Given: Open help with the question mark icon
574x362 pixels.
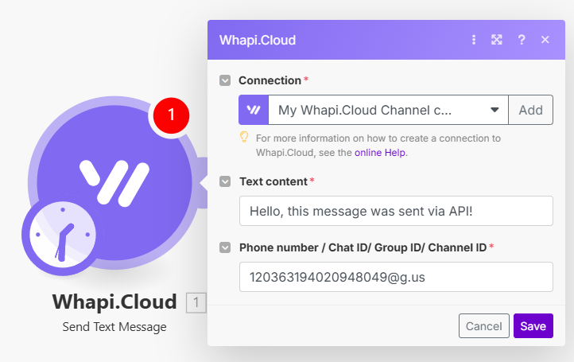Looking at the screenshot, I should click(522, 40).
